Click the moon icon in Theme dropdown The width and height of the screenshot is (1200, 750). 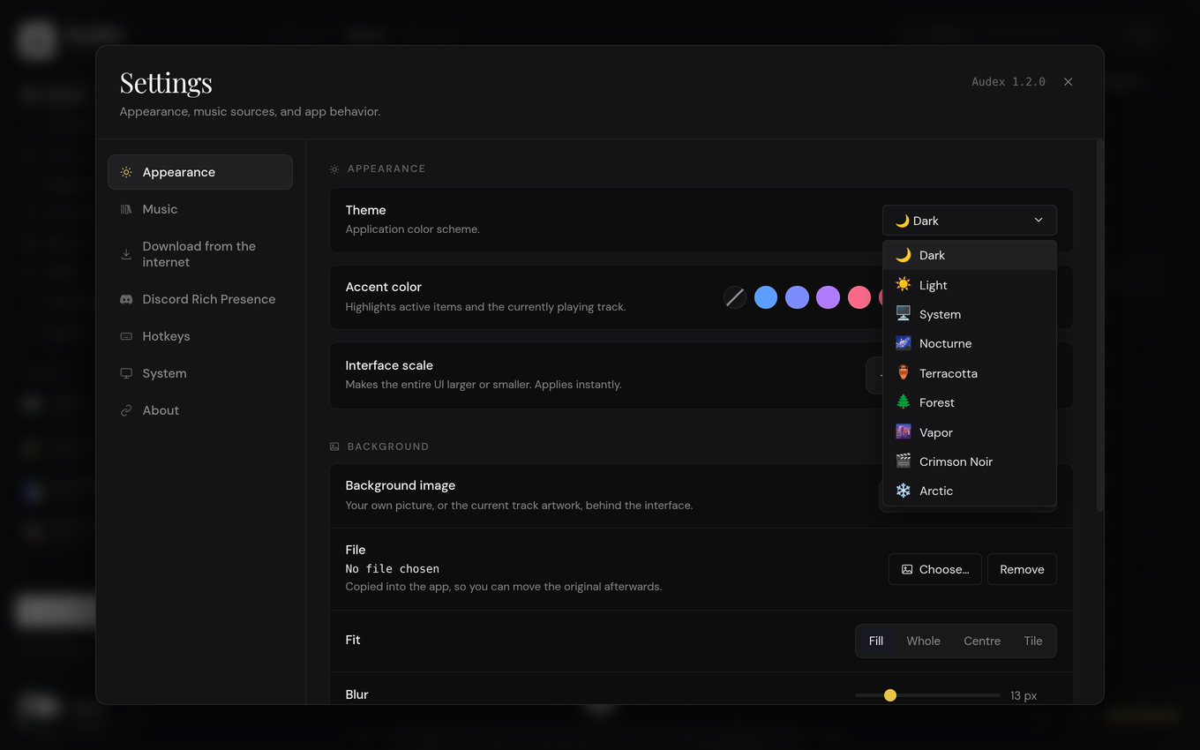pos(902,221)
